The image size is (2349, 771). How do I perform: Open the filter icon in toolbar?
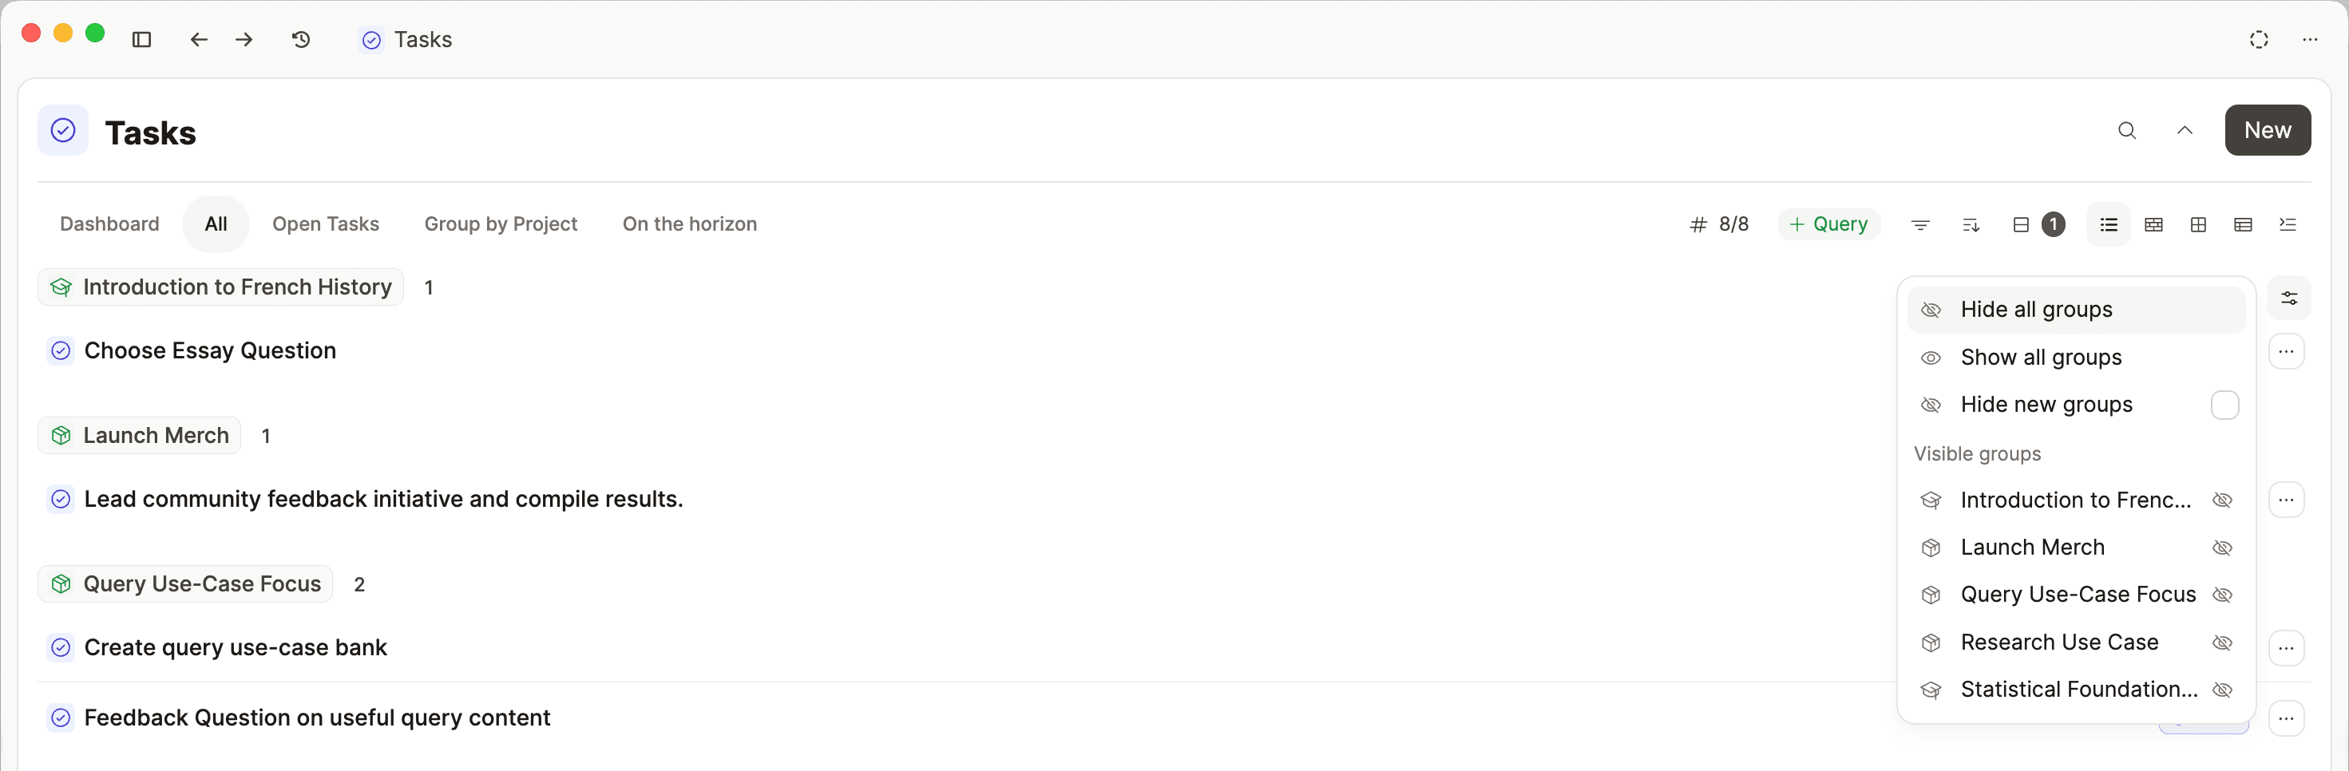point(1919,224)
